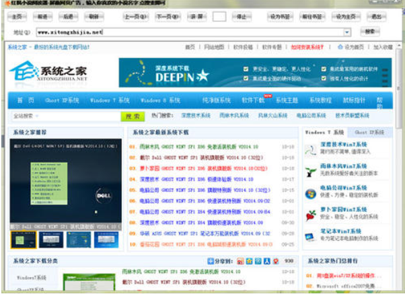
Task: Select the first highlighted Dell slideshow thumbnail
Action: [x=24, y=240]
